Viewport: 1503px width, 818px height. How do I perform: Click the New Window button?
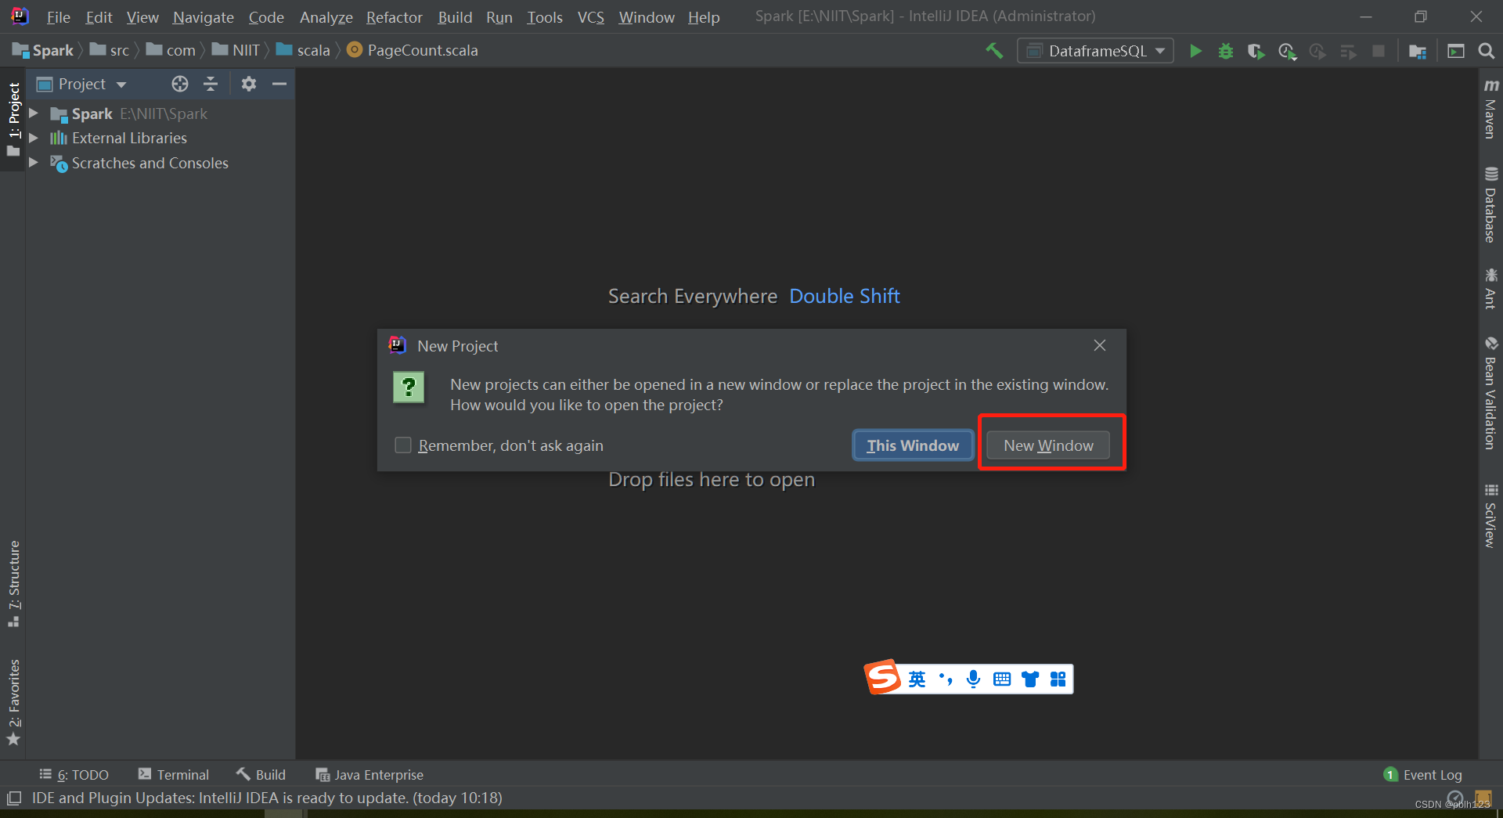1048,445
